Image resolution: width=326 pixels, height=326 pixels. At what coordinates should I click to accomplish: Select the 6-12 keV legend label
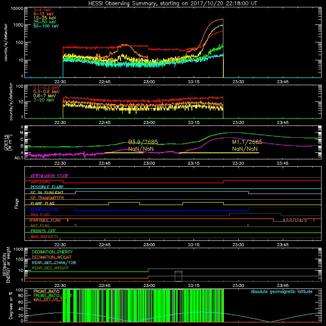43,14
